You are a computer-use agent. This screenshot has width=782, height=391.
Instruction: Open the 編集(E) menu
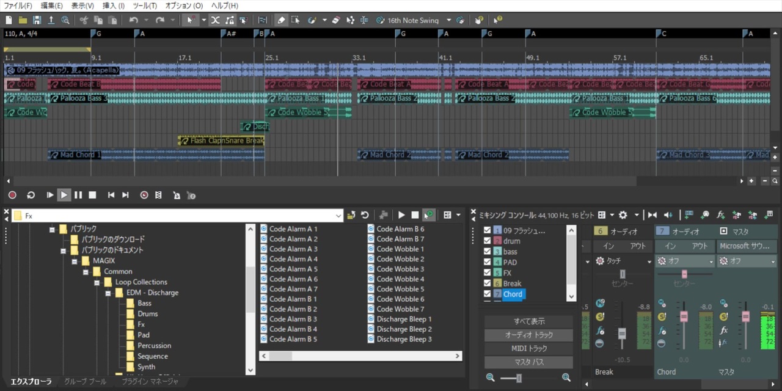(52, 5)
